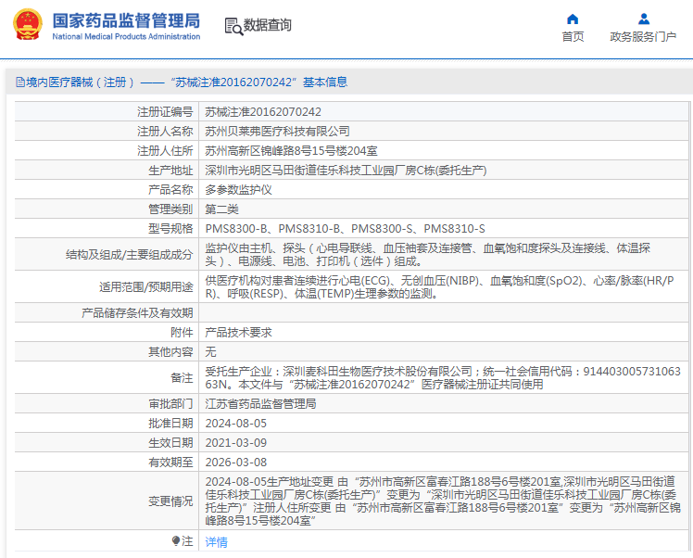Click the 有效期至 label cell
Image resolution: width=693 pixels, height=558 pixels.
[x=107, y=462]
